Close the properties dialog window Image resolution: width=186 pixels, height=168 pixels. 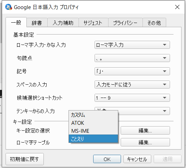coord(177,7)
